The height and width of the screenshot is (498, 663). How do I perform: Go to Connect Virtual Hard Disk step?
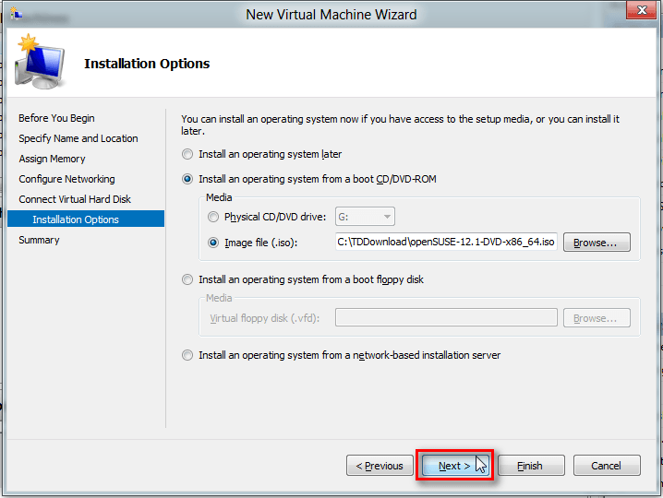pyautogui.click(x=75, y=199)
